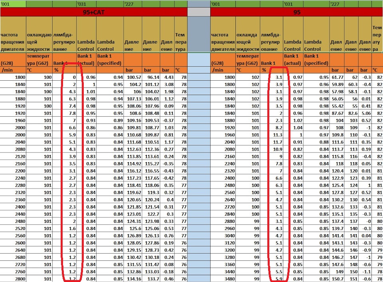Select the 5.06 bar cell

point(365,113)
